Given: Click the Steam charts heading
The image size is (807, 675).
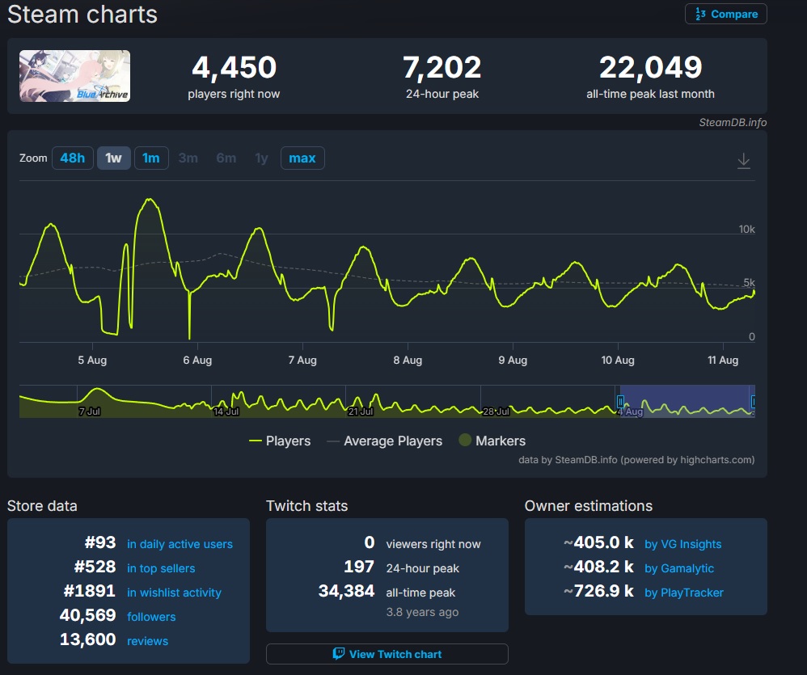Looking at the screenshot, I should [x=82, y=15].
